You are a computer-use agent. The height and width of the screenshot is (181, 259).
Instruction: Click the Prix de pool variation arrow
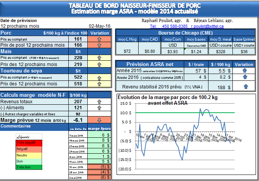pyautogui.click(x=99, y=45)
